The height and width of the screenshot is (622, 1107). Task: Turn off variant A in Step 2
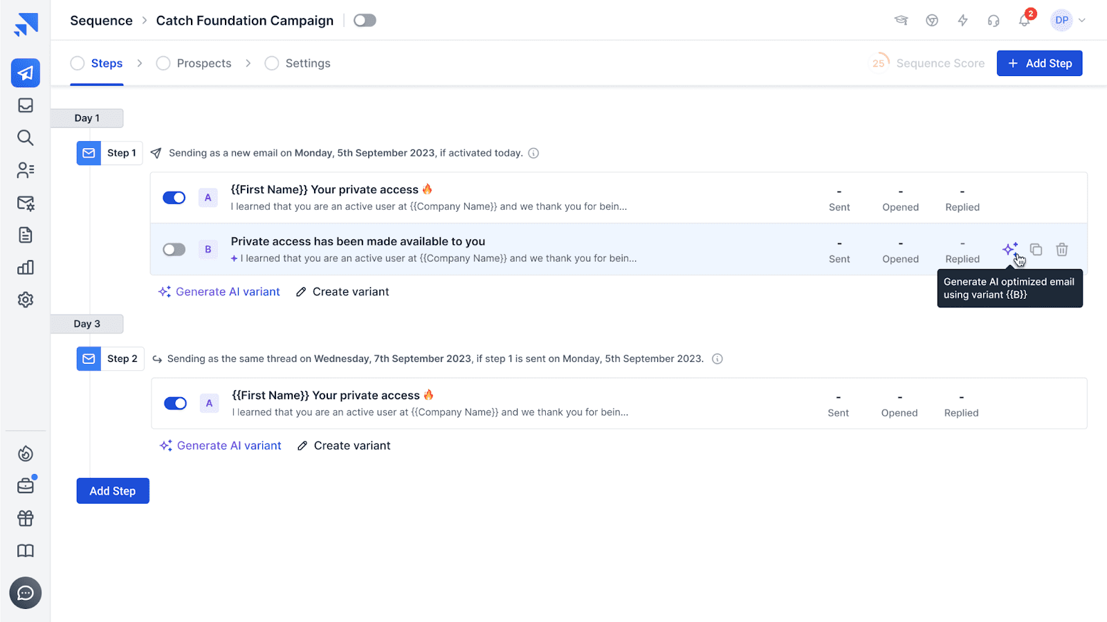pos(176,403)
